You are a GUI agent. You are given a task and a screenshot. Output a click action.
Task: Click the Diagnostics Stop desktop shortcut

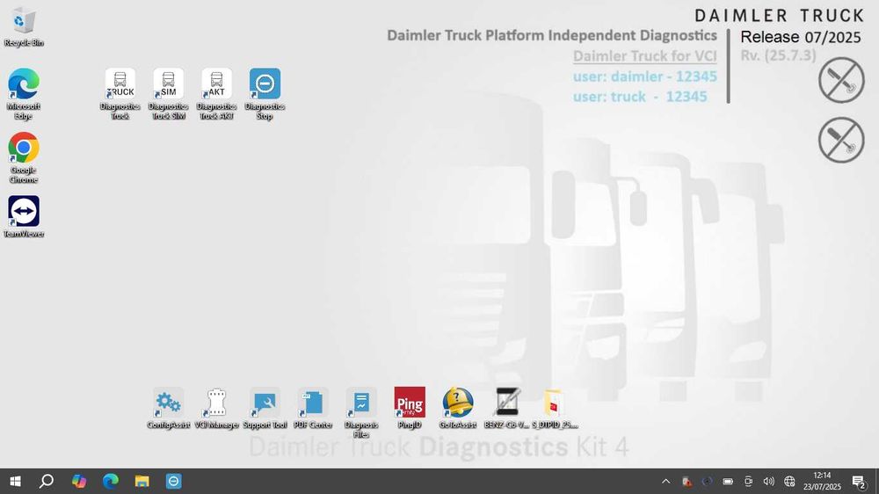265,94
